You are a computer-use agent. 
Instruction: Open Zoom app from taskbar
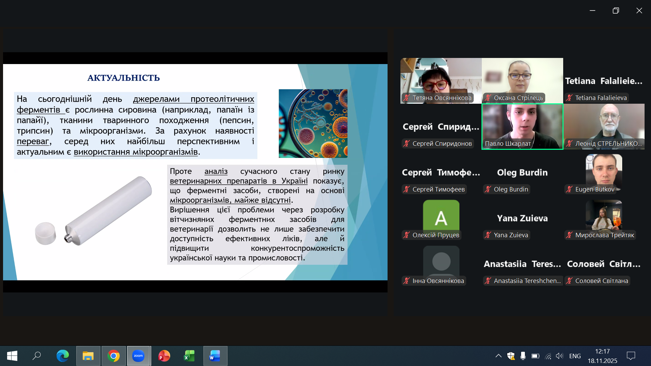[138, 356]
